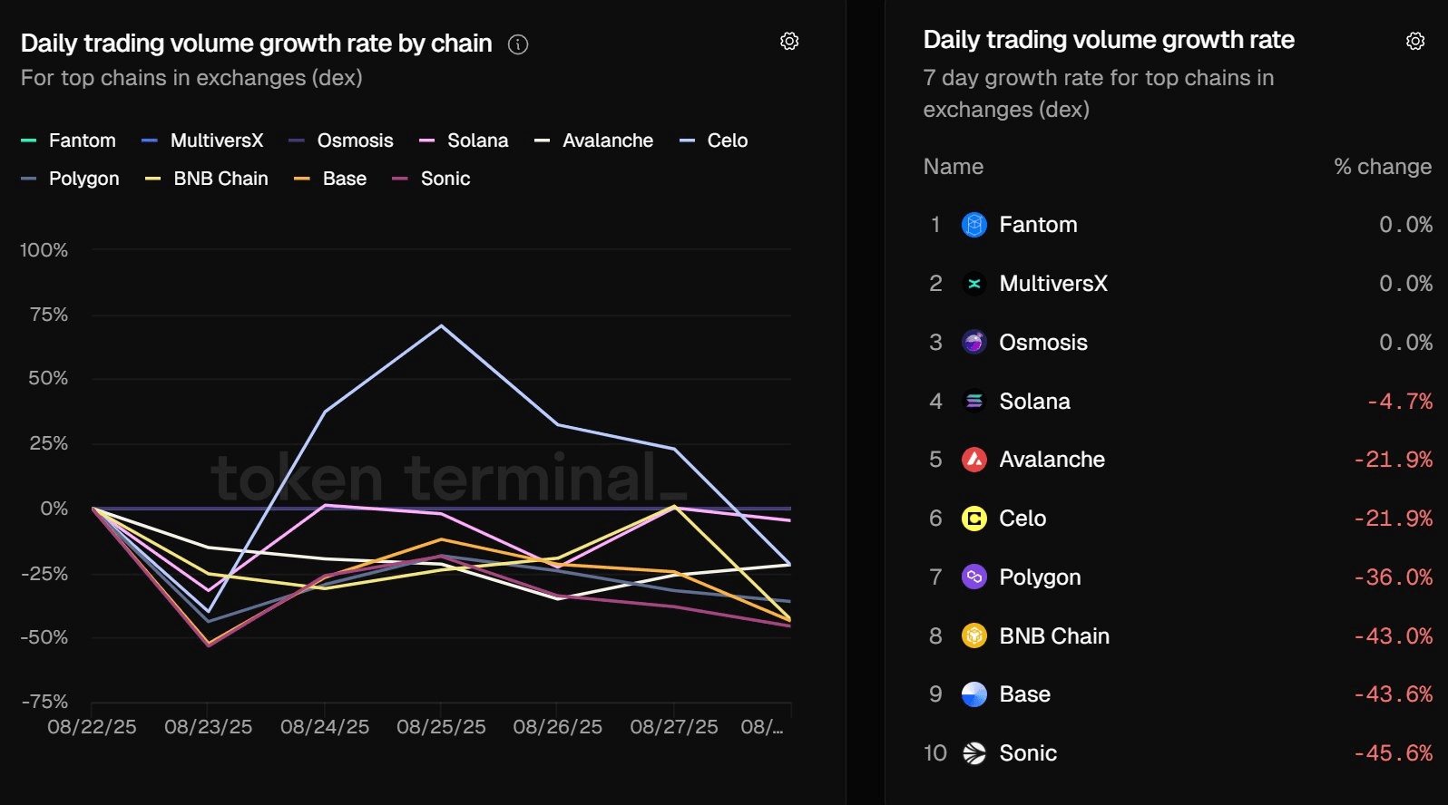Toggle Sonic series in chart legend
Image resolution: width=1448 pixels, height=805 pixels.
(x=431, y=179)
